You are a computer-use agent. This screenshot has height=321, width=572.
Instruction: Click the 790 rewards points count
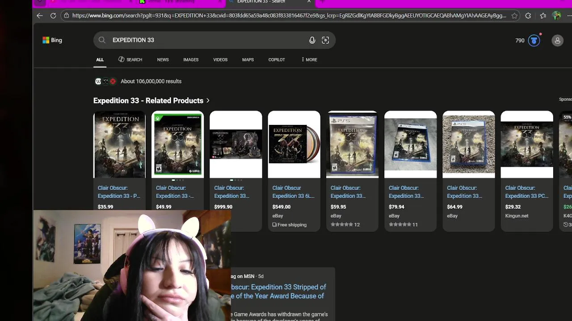pyautogui.click(x=520, y=41)
